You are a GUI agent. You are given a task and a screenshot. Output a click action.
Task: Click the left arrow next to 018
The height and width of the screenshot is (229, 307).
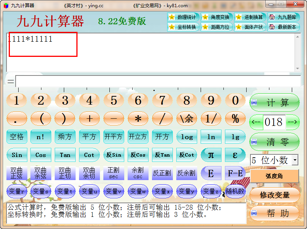(256, 122)
